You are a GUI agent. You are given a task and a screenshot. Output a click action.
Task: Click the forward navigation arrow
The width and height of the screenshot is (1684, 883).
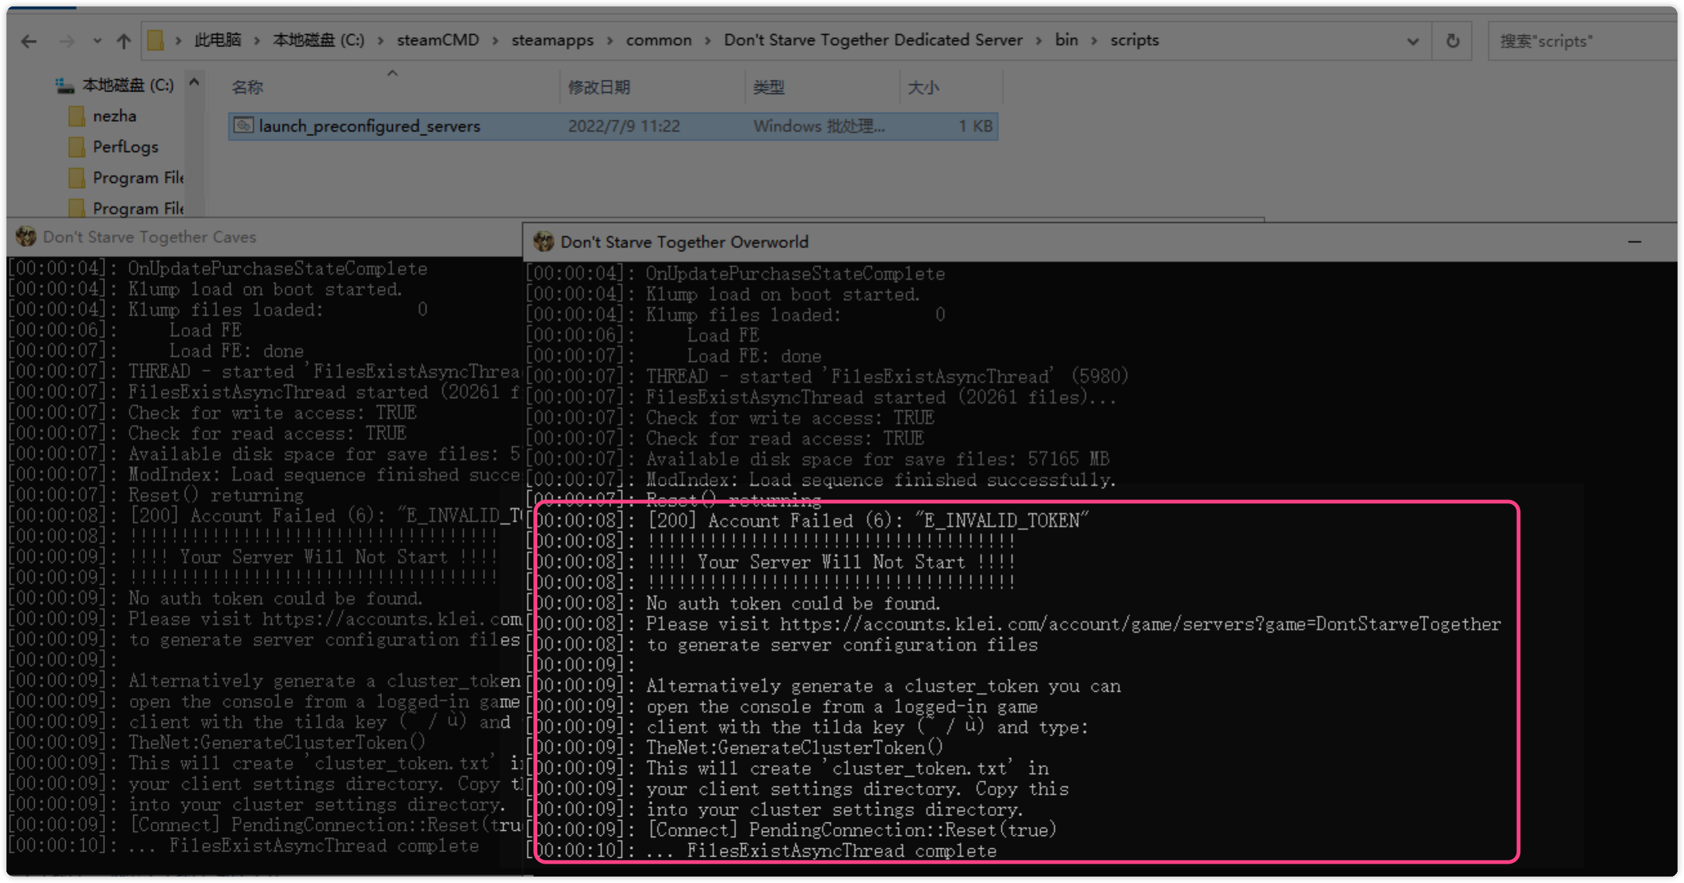[67, 42]
